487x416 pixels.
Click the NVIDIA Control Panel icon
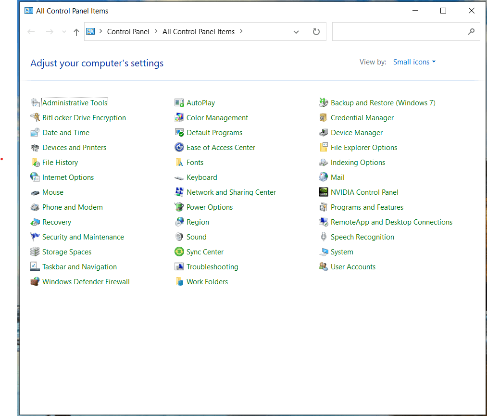(x=324, y=192)
